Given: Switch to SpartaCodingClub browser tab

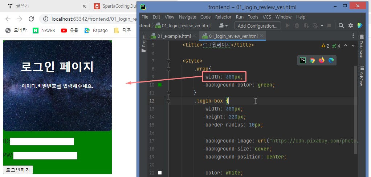Looking at the screenshot, I should [x=115, y=6].
